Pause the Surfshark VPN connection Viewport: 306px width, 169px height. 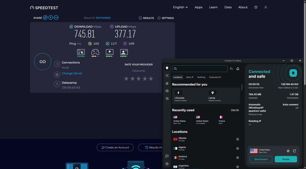tap(286, 159)
